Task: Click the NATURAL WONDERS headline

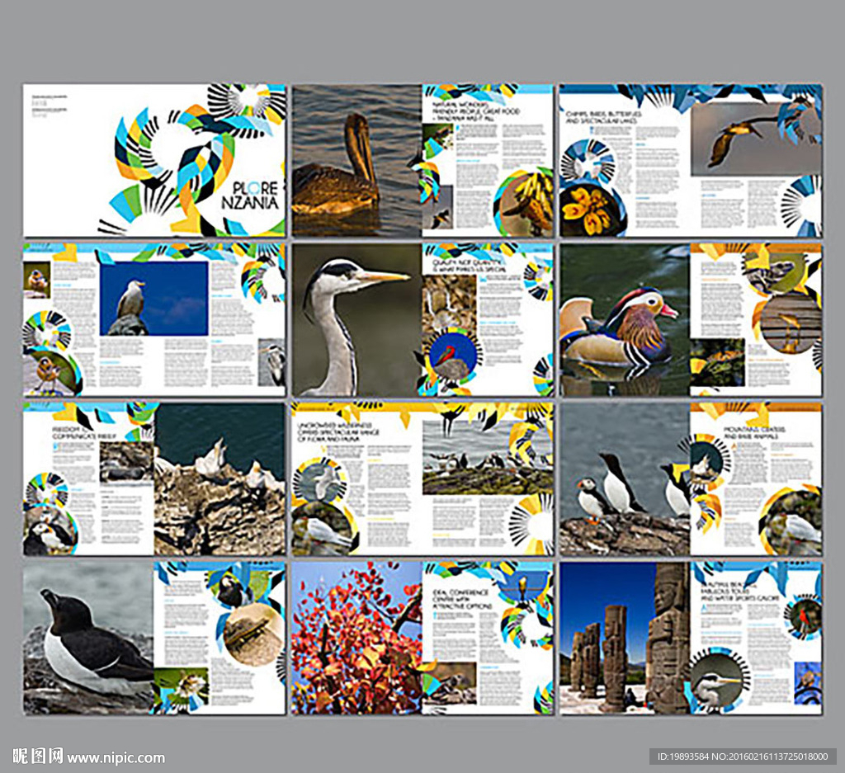Action: [x=476, y=111]
